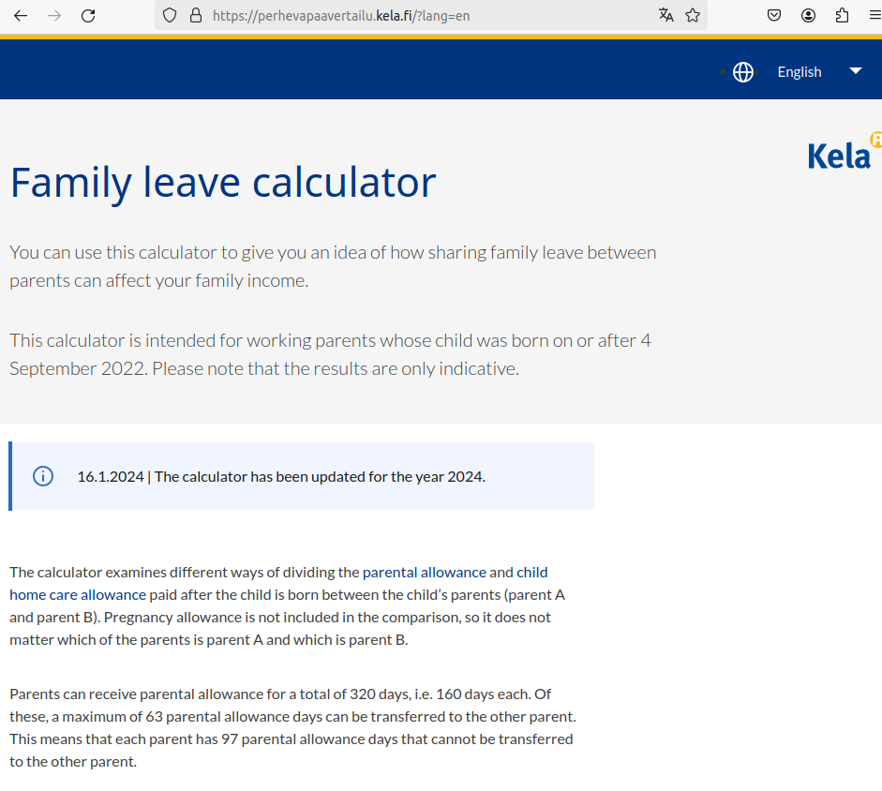Open the tracking protection shield panel
The width and height of the screenshot is (882, 791).
point(170,15)
